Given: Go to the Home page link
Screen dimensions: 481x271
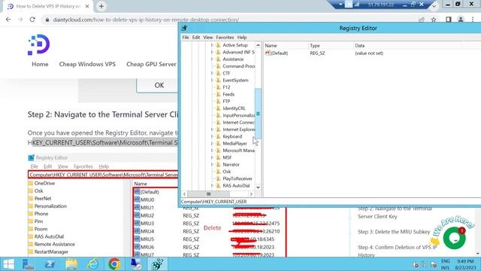Looking at the screenshot, I should click(40, 64).
